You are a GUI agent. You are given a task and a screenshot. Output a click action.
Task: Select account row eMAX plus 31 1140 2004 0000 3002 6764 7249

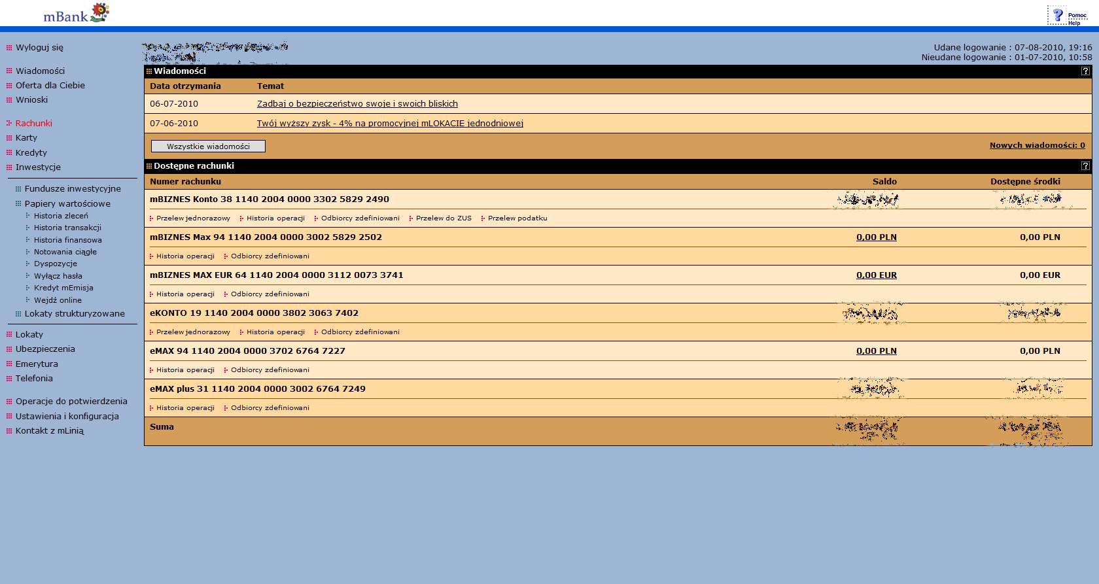point(258,389)
